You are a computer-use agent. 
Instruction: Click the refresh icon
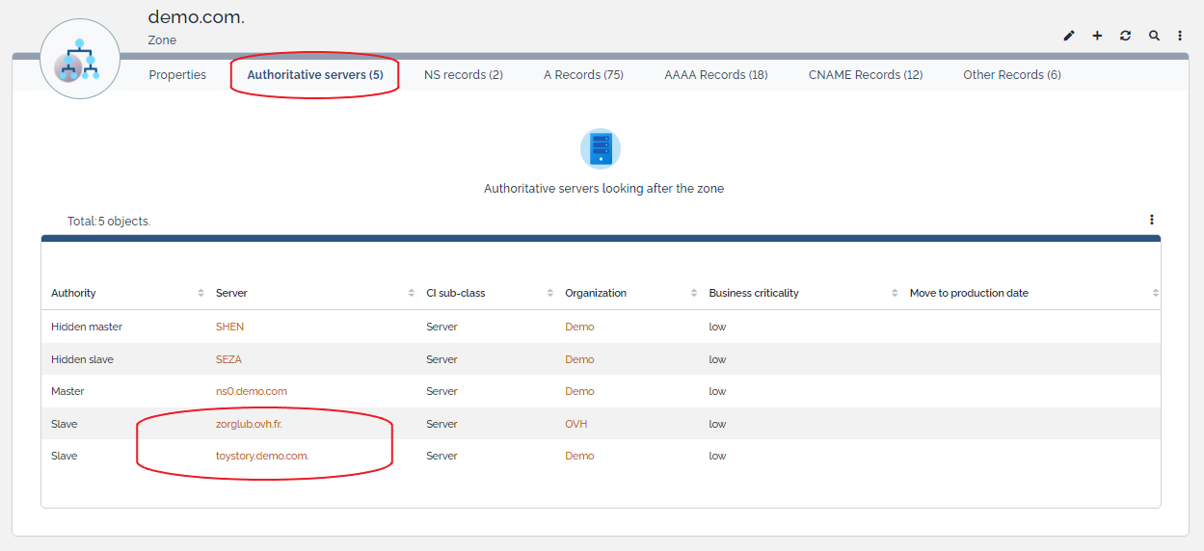[1125, 36]
